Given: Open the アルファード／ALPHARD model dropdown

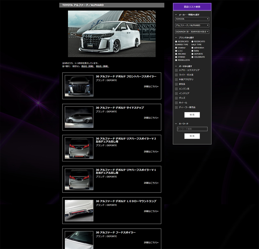Looking at the screenshot, I should [192, 26].
